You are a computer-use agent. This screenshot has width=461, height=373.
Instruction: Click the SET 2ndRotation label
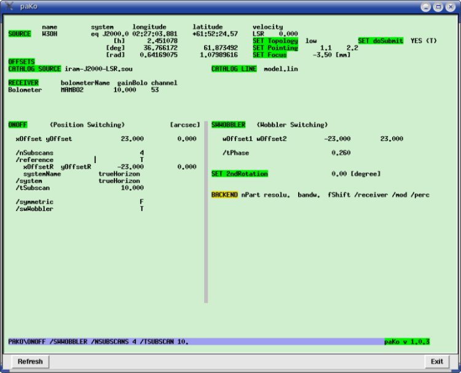pyautogui.click(x=240, y=174)
